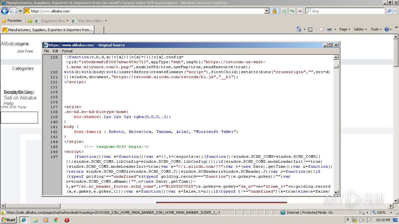Click the Join Free link on the page

pyautogui.click(x=25, y=51)
